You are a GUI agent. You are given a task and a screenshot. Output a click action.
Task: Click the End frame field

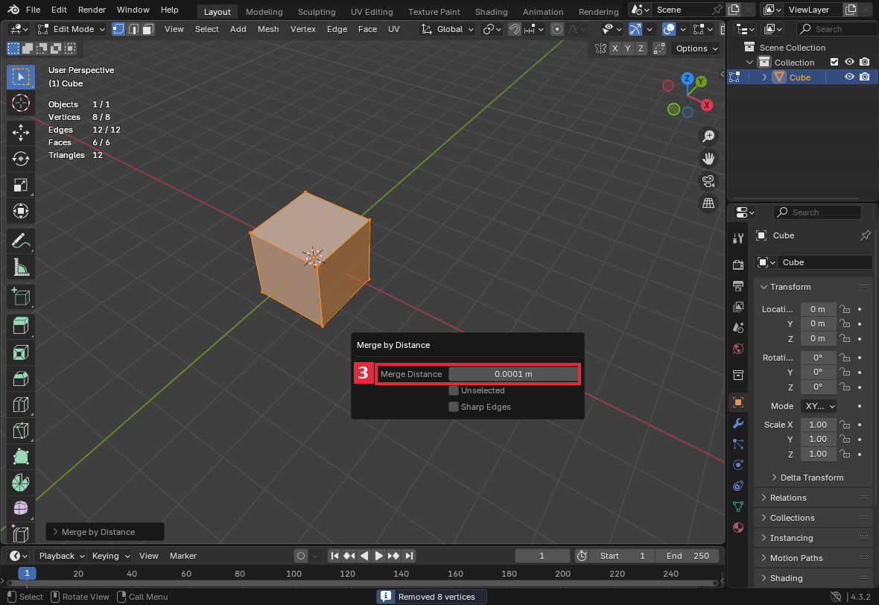[688, 556]
